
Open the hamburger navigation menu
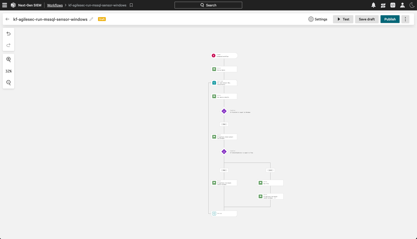point(4,5)
